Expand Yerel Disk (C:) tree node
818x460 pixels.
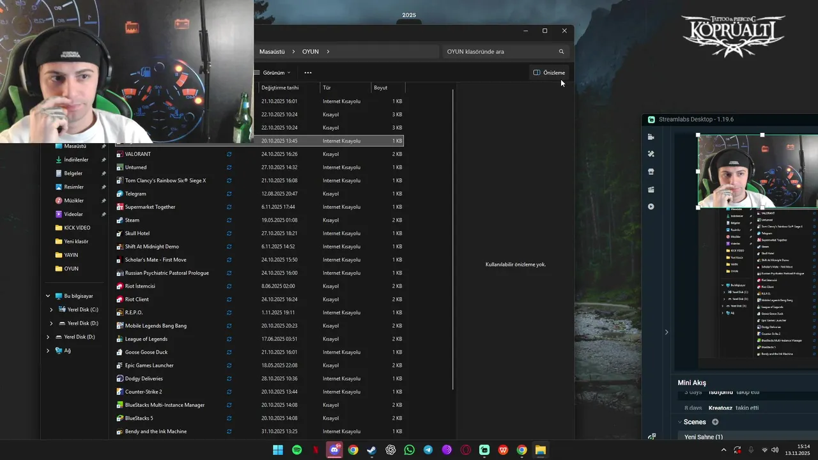[x=51, y=309]
